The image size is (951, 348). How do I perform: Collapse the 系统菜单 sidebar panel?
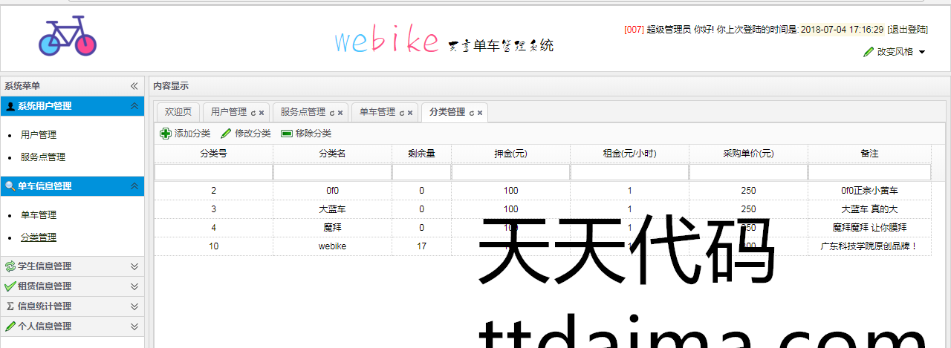tap(134, 86)
